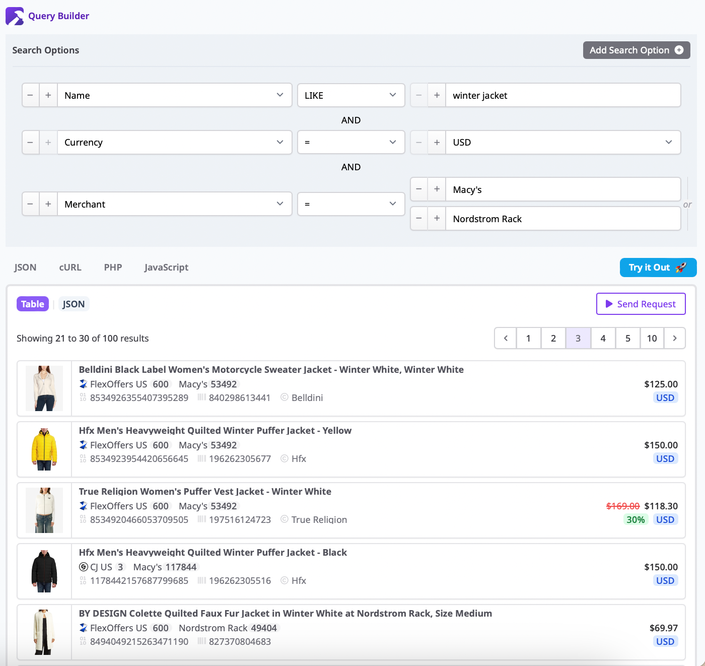Remove the Nordstrom Rack merchant value
Image resolution: width=705 pixels, height=666 pixels.
[419, 219]
